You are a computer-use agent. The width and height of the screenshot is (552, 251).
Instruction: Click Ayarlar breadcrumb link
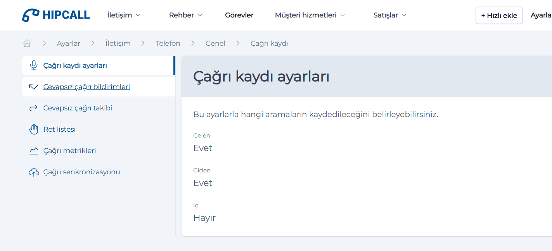click(68, 43)
